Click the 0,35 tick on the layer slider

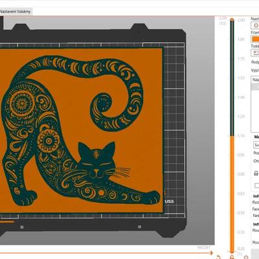click(x=241, y=232)
